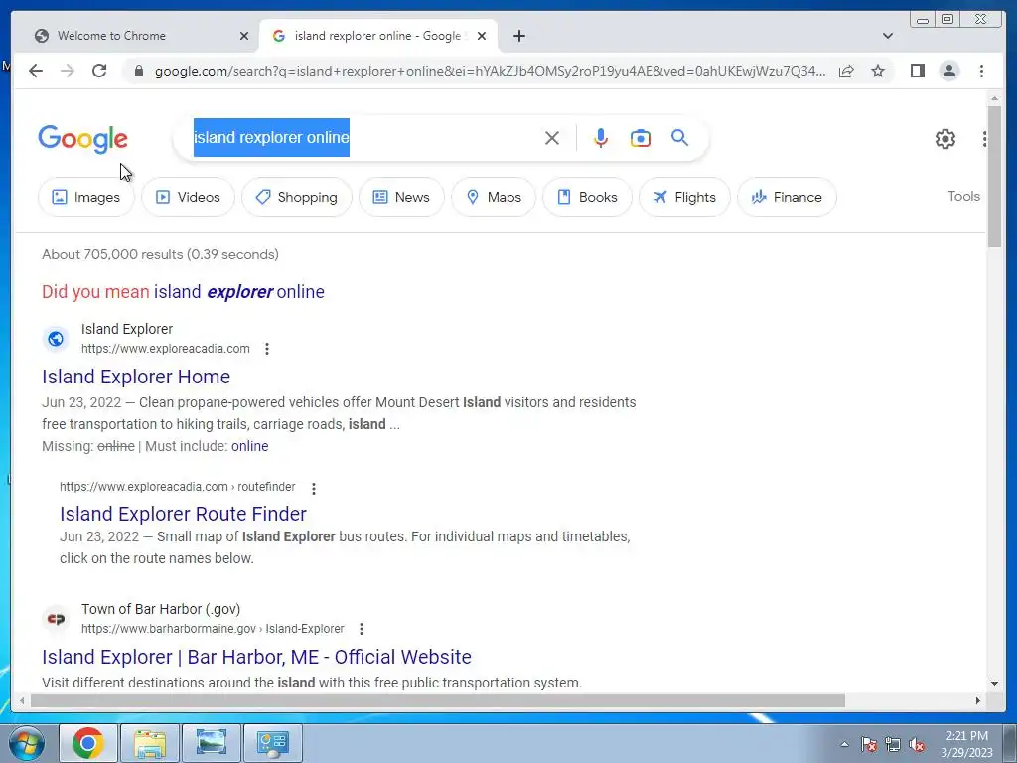Show News results

coord(401,197)
